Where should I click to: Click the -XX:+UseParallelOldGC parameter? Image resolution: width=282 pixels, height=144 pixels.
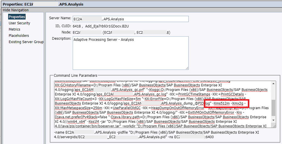tap(122, 108)
